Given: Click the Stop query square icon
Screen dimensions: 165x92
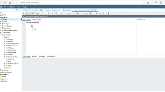Looking at the screenshot, I should (x=78, y=13).
